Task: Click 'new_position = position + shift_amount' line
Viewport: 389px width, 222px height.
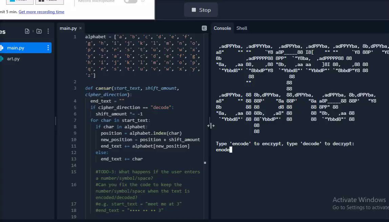Action: point(150,140)
